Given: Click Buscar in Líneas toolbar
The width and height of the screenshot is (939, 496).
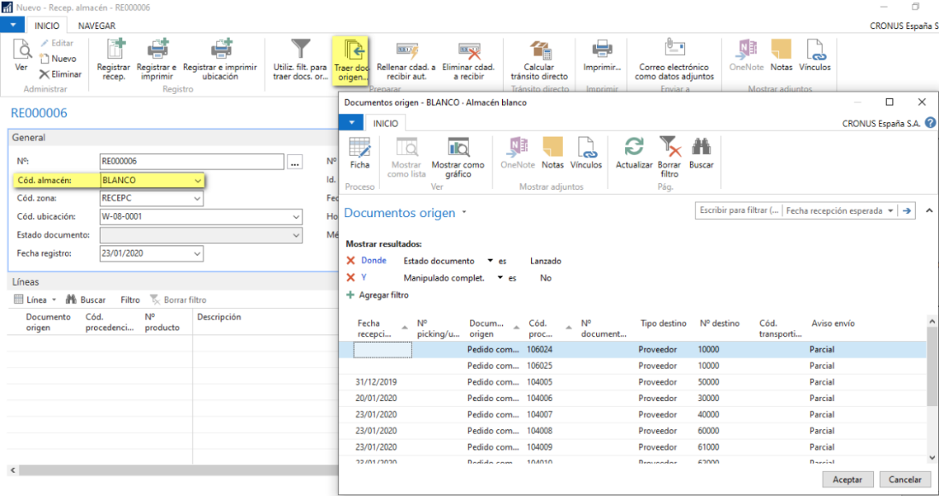Looking at the screenshot, I should click(x=86, y=299).
